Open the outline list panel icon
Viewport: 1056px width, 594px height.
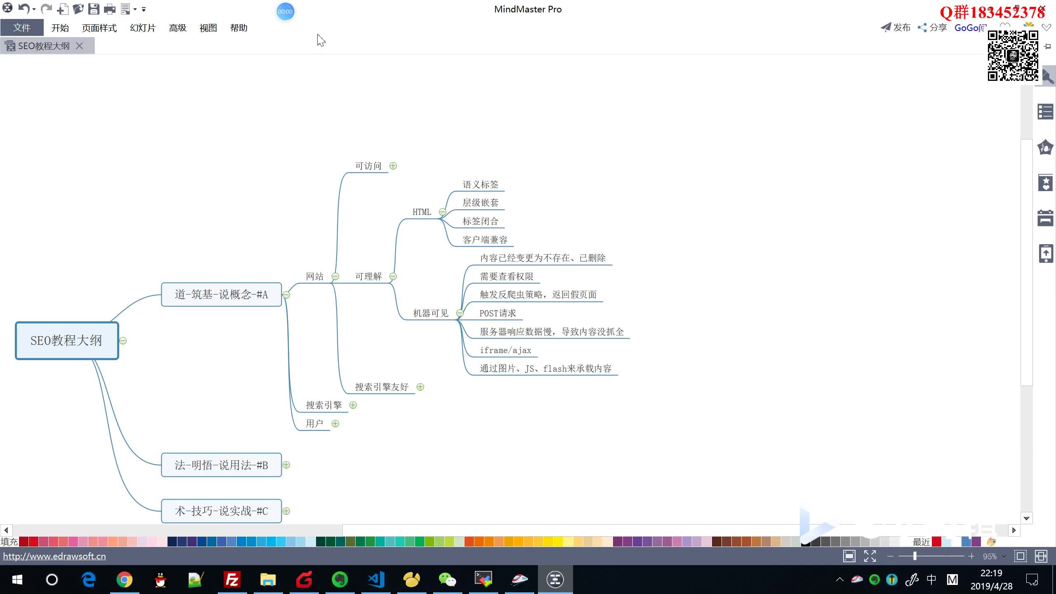(x=1045, y=112)
